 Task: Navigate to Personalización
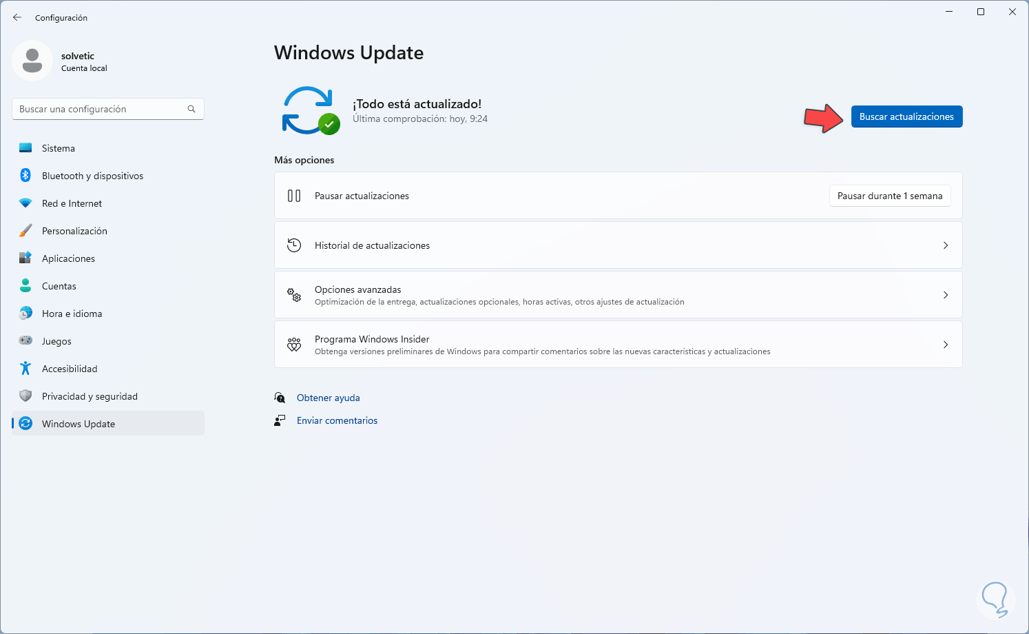pos(108,231)
